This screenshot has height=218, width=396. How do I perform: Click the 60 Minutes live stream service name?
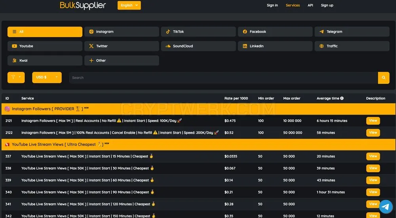tap(88, 180)
